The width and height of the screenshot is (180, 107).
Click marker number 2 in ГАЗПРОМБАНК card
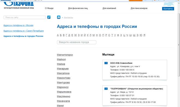(106, 89)
